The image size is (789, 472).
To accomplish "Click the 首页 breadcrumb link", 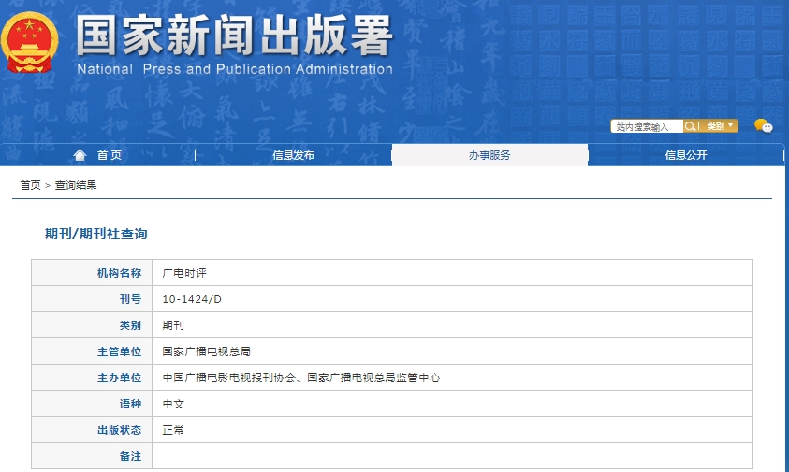I will (x=30, y=185).
